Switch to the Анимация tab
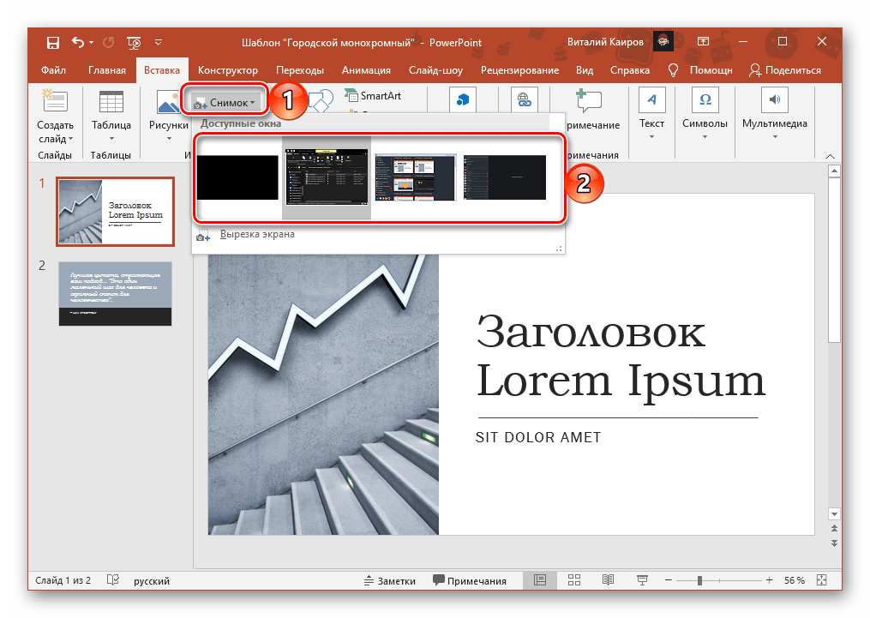Screen dimensions: 870x618 pos(366,70)
